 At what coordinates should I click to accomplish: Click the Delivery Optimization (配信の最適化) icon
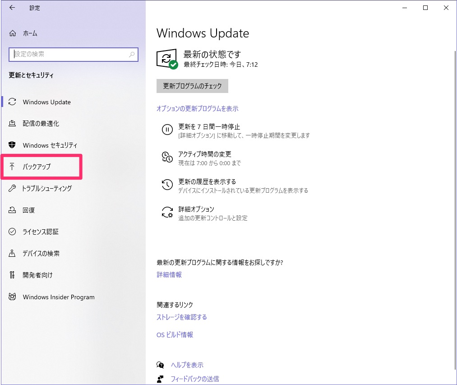pos(12,123)
